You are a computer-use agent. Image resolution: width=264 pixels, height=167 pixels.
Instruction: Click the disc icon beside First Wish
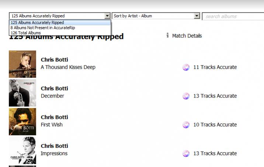tap(186, 125)
